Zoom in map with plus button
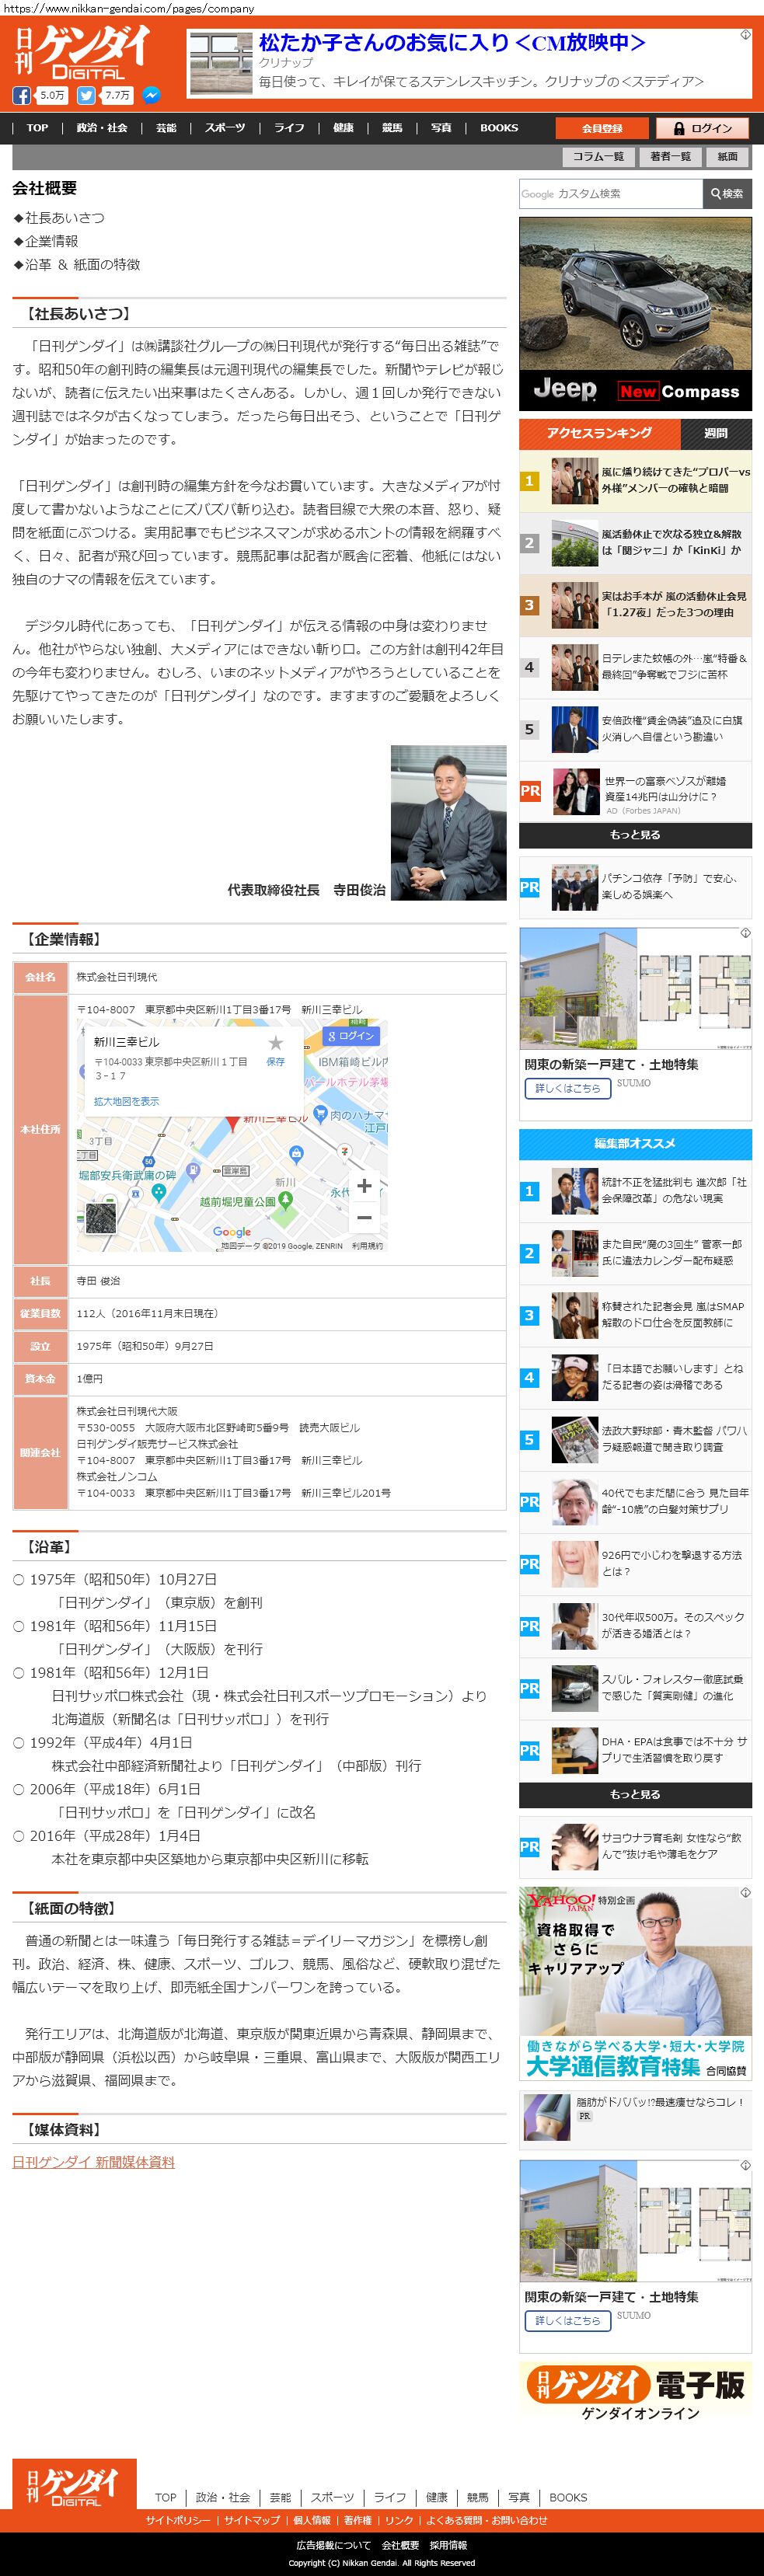Screen dimensions: 764x2576 [x=364, y=1186]
